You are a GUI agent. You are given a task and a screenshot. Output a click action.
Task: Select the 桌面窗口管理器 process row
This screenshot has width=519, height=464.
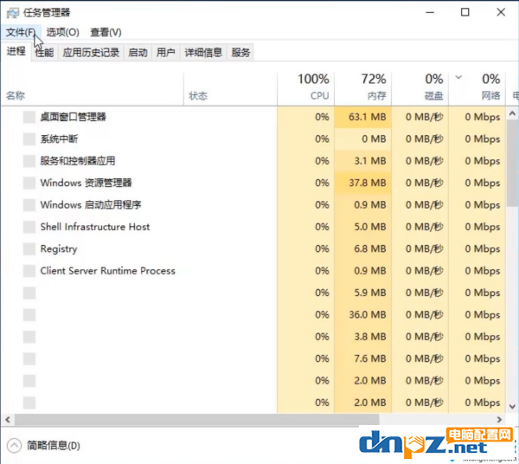click(253, 117)
